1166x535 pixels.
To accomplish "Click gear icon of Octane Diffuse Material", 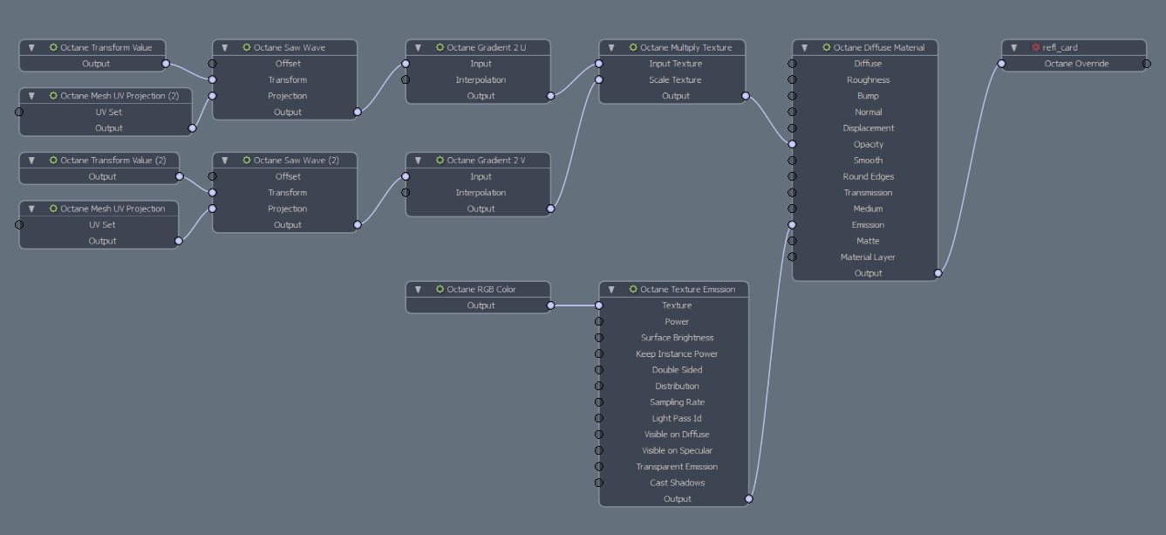I will [828, 47].
